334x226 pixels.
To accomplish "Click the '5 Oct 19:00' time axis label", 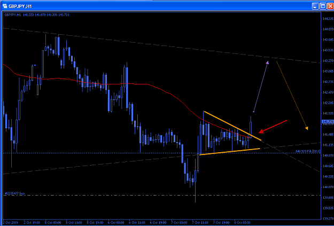I will (x=96, y=223).
